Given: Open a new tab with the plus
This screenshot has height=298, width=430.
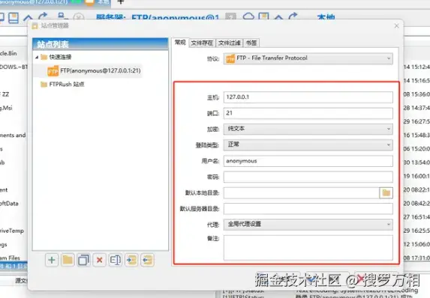Looking at the screenshot, I should [x=121, y=2].
